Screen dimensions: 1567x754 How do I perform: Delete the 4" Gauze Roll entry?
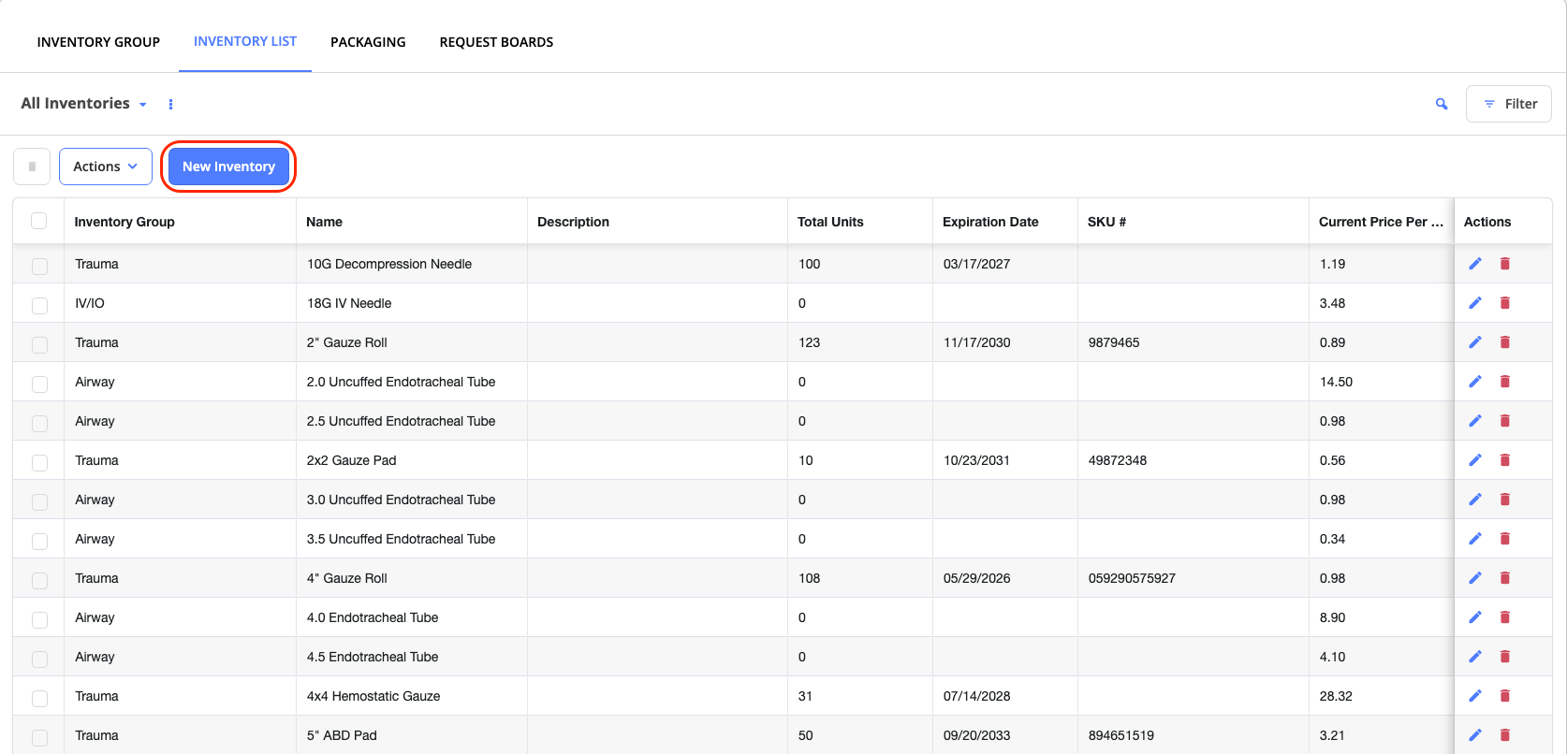tap(1505, 578)
